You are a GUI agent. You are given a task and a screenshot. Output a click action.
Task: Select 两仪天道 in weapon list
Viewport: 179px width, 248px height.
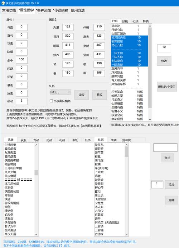point(19,234)
